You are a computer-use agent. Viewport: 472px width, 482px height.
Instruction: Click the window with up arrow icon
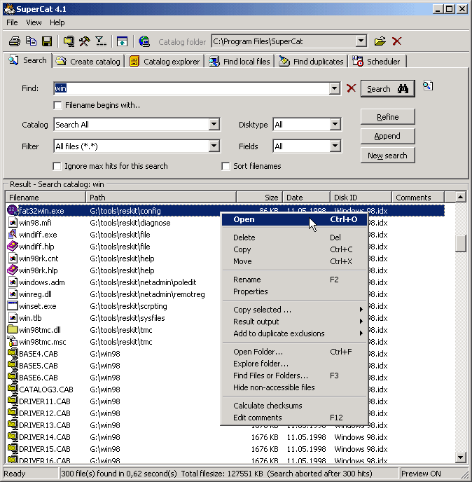(x=122, y=41)
